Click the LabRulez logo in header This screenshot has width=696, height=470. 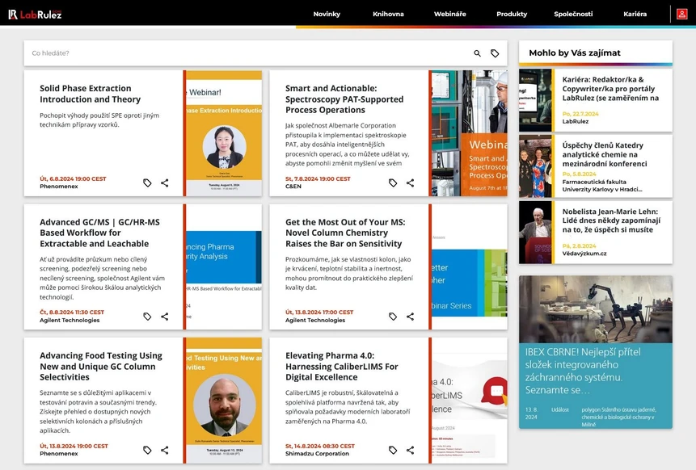coord(35,14)
